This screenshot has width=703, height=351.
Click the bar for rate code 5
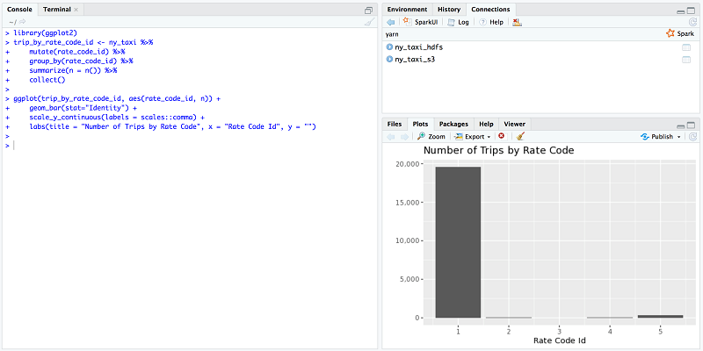pos(661,316)
